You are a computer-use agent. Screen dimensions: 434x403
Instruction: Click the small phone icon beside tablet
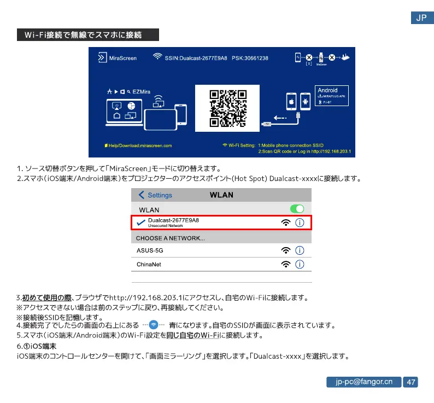(181, 115)
